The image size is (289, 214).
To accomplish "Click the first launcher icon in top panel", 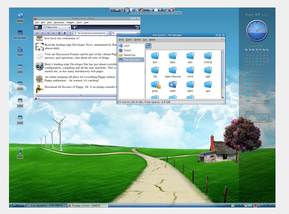I will coord(112,10).
